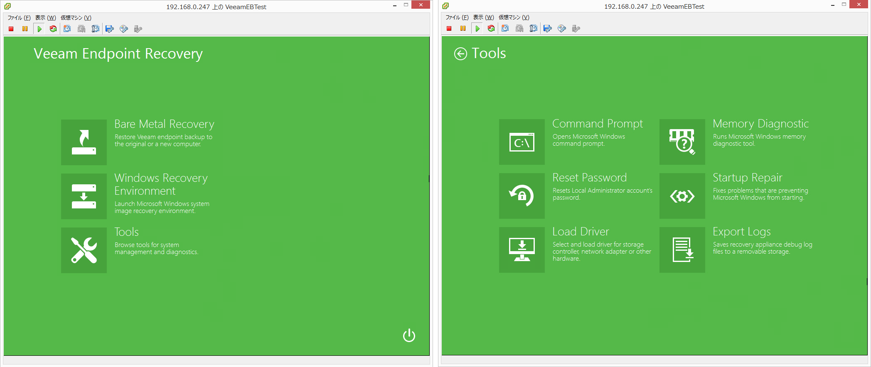Image resolution: width=871 pixels, height=367 pixels.
Task: Take a snapshot in the Tools screen window
Action: pos(505,28)
